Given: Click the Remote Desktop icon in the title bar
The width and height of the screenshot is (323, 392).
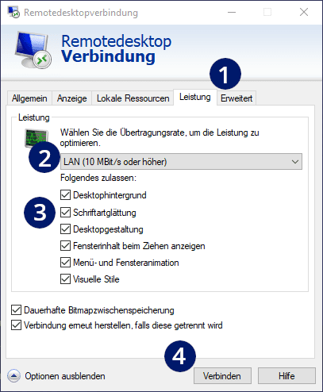Looking at the screenshot, I should coord(13,12).
